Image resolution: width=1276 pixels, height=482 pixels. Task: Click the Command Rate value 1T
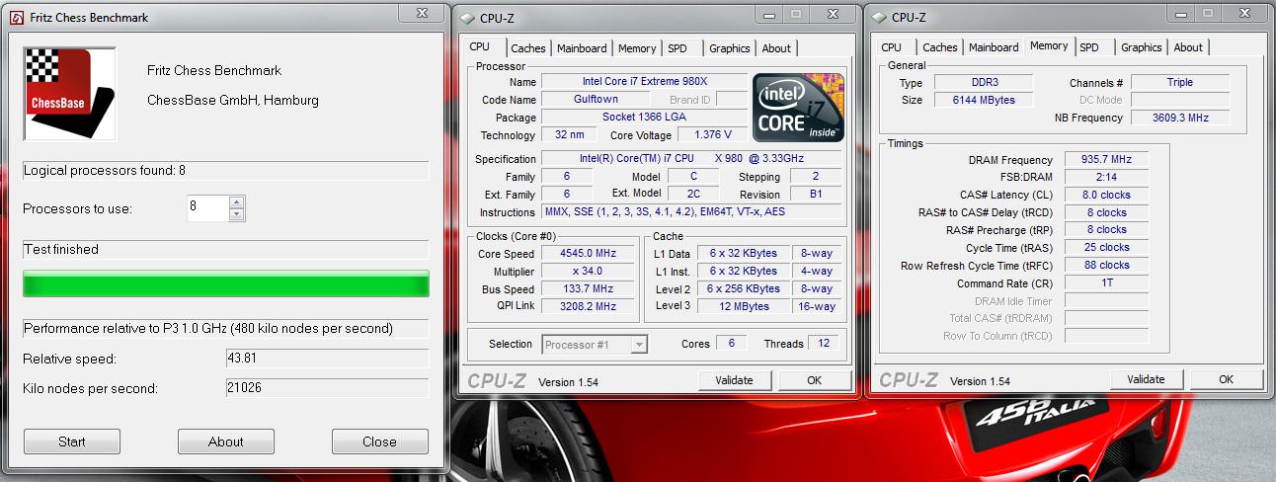point(1106,283)
